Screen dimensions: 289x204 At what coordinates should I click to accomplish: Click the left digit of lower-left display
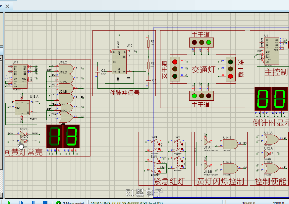[x=55, y=136]
